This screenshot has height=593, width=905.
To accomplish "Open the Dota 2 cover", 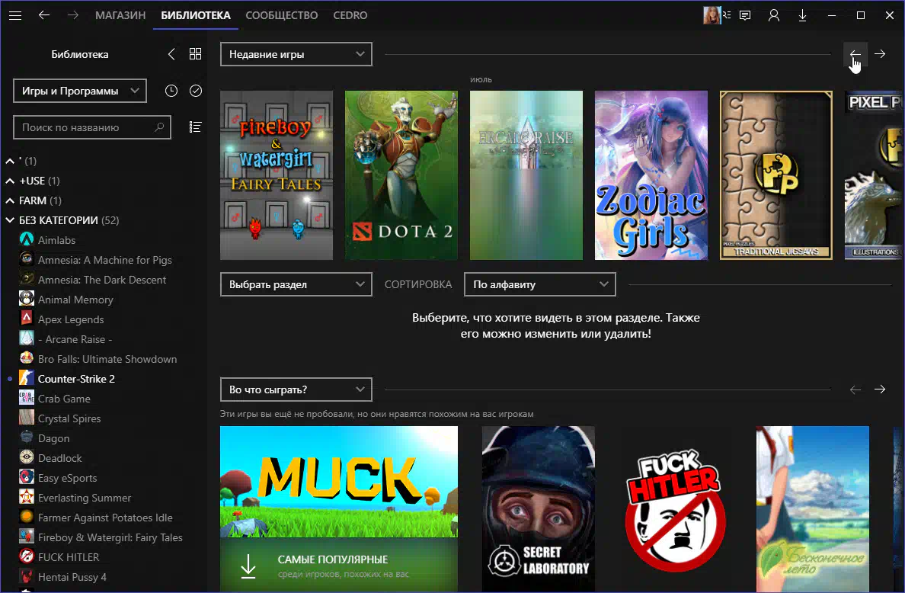I will coord(401,175).
